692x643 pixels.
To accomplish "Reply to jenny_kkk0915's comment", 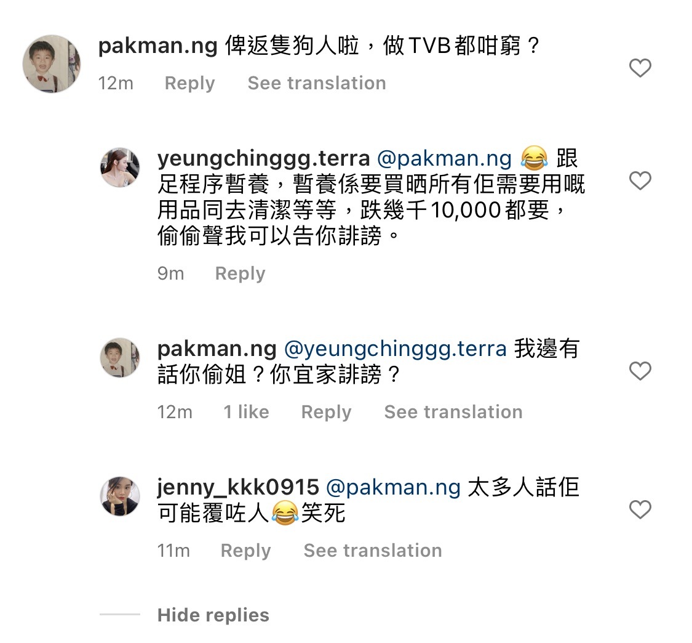I will pos(245,551).
